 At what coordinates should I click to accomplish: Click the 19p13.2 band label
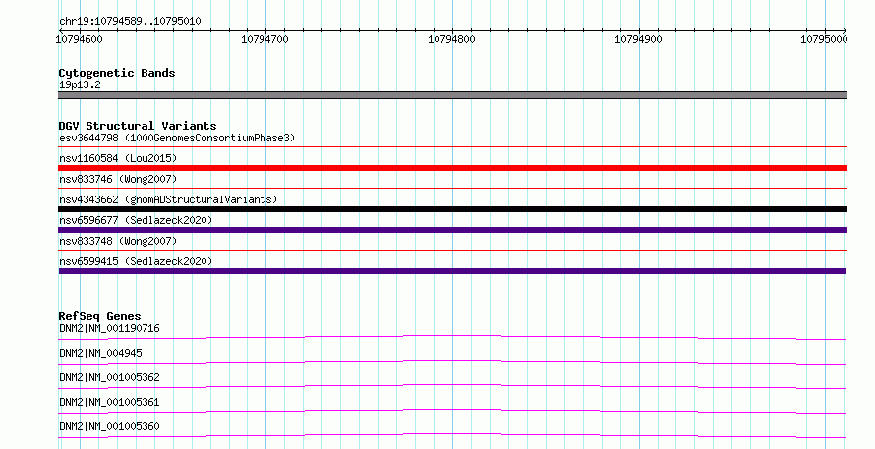point(80,84)
